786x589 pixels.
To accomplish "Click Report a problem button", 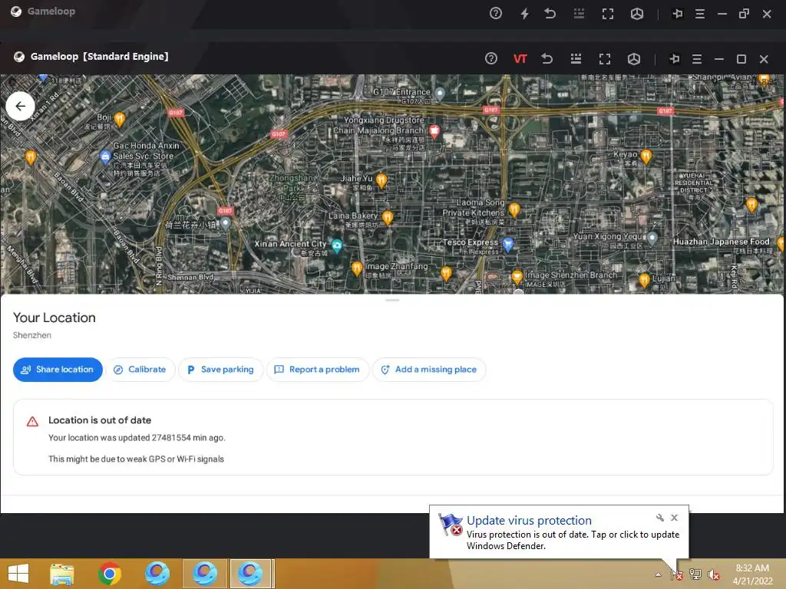I will click(317, 370).
